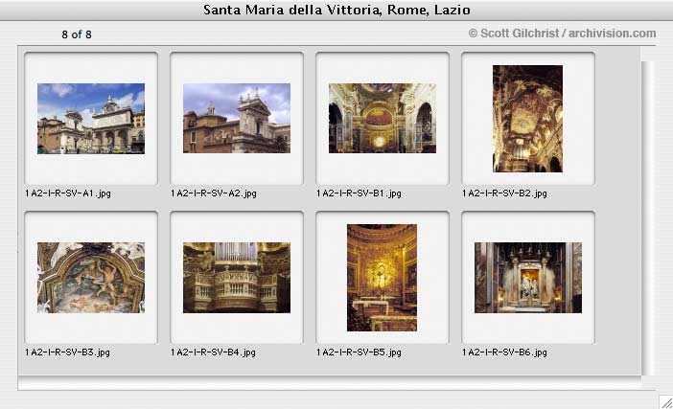The width and height of the screenshot is (673, 409).
Task: Open the 1A2-I-R-SV-B5.jpg altar thumbnail
Action: point(382,278)
